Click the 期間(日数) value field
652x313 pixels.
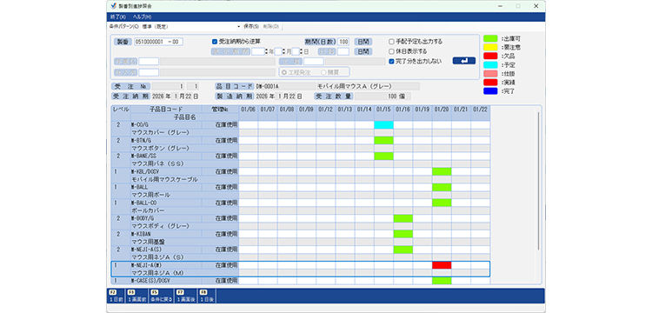(x=343, y=42)
